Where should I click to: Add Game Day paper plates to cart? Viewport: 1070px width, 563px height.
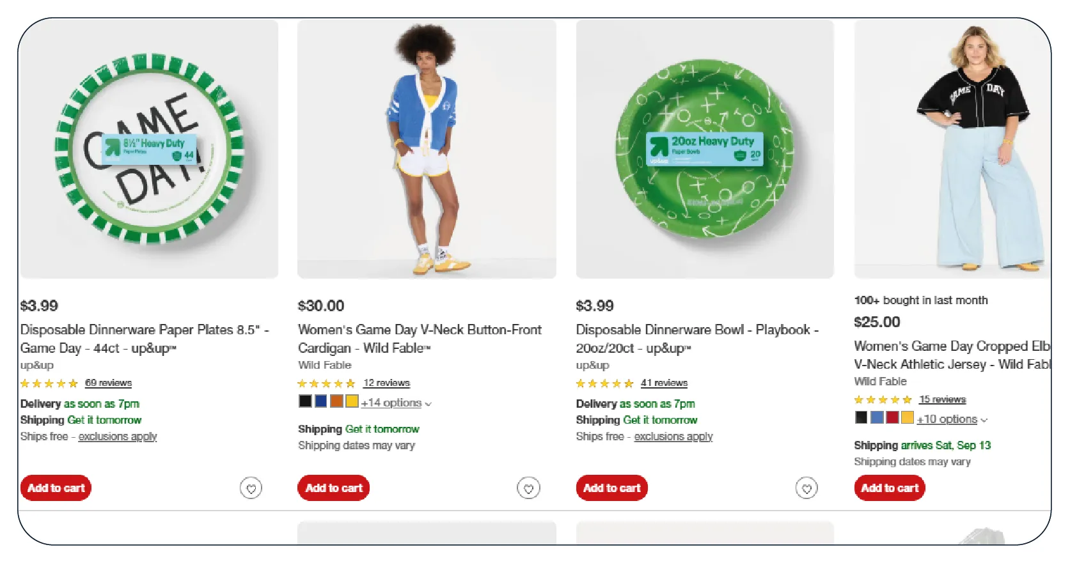56,488
